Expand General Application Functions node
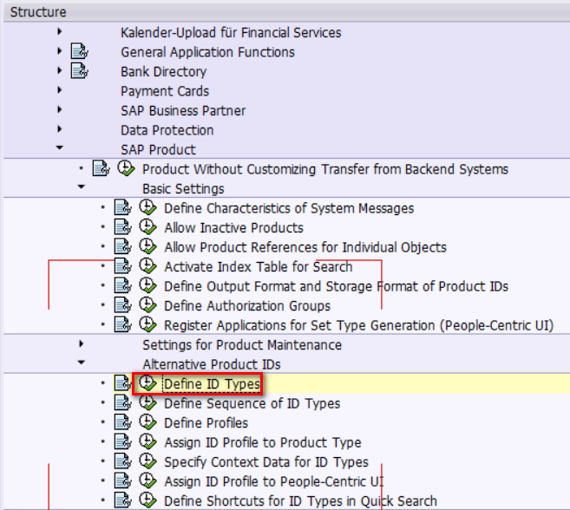Image resolution: width=570 pixels, height=510 pixels. (60, 51)
